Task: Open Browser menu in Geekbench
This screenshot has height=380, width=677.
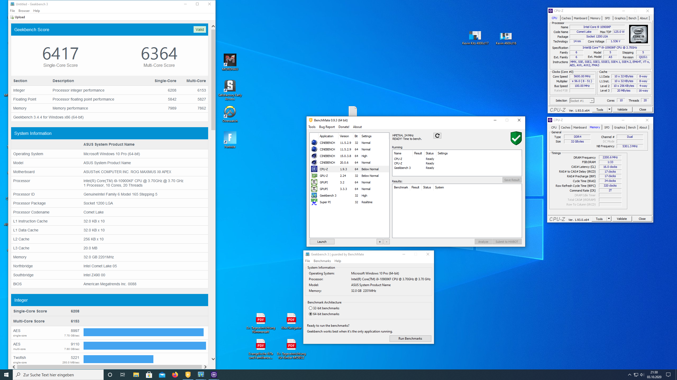Action: 24,11
